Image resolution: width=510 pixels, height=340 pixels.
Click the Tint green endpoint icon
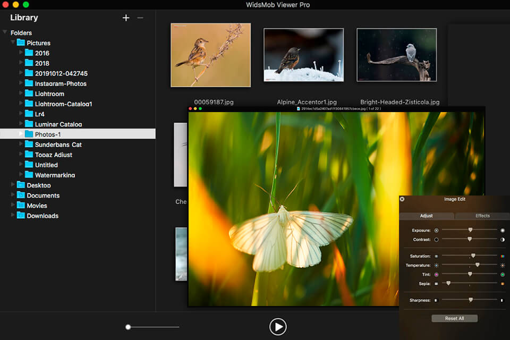503,274
